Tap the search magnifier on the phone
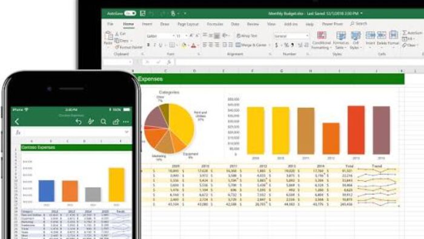The width and height of the screenshot is (424, 239). (104, 121)
